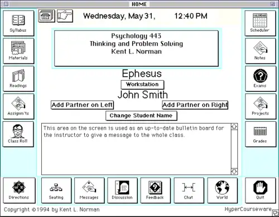Open the Syllabus icon

(x=18, y=23)
